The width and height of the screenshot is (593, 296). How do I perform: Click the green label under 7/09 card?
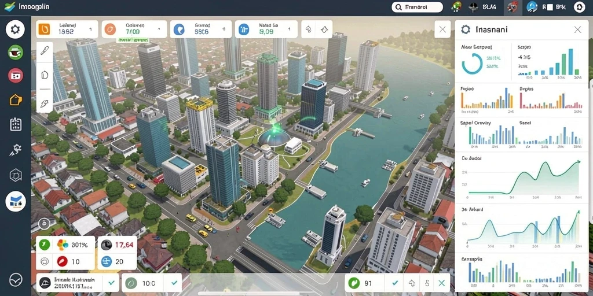tap(133, 40)
